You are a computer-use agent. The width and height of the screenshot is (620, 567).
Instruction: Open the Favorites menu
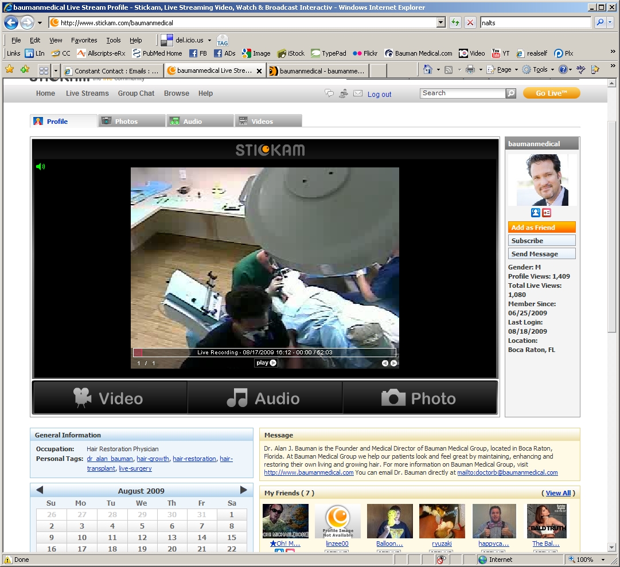tap(84, 40)
